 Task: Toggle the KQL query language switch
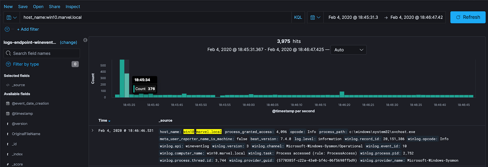click(298, 17)
